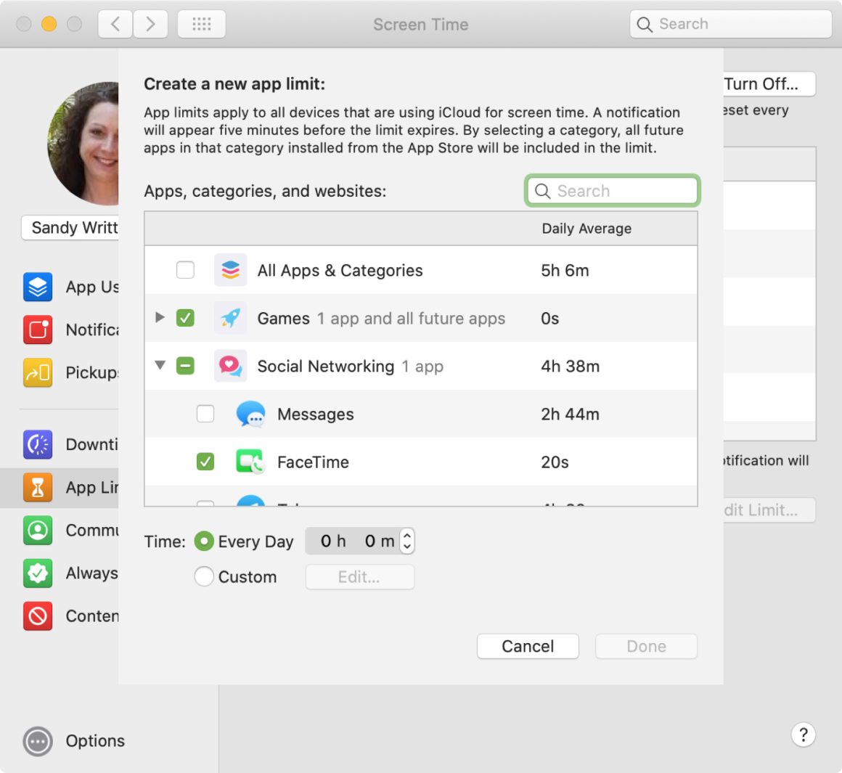Click the Options ellipsis icon
Screen dimensions: 842x773
coord(38,741)
